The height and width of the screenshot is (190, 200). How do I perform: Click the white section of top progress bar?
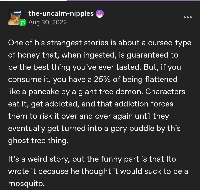[x=33, y=1]
